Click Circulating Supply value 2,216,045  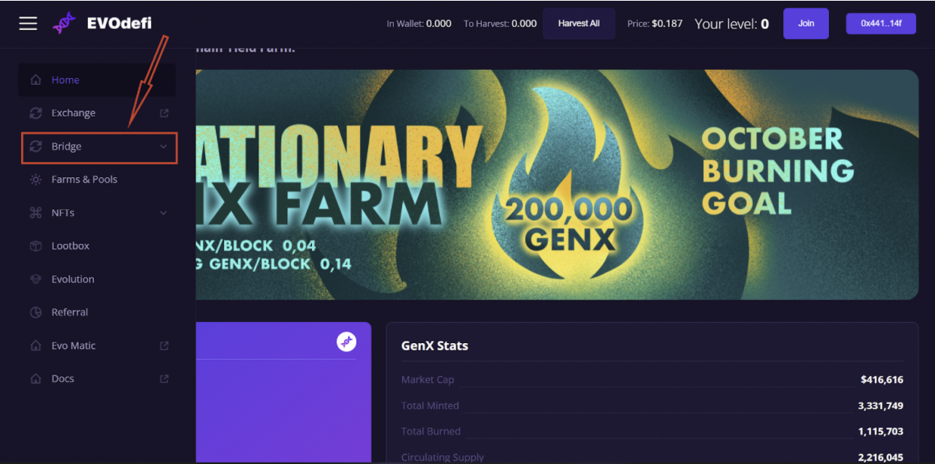click(x=881, y=456)
